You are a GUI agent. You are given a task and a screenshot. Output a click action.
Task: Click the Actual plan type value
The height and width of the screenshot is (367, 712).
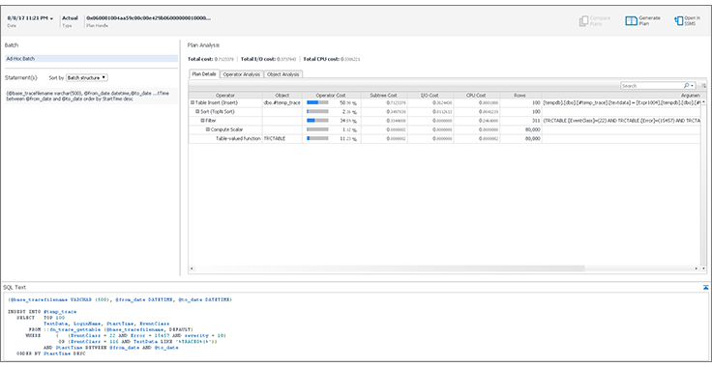(x=70, y=18)
